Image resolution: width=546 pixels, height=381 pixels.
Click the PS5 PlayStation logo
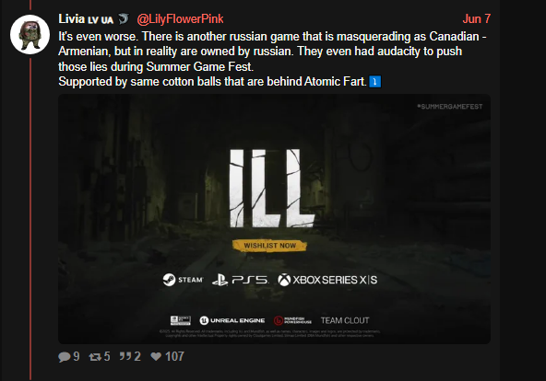coord(241,280)
